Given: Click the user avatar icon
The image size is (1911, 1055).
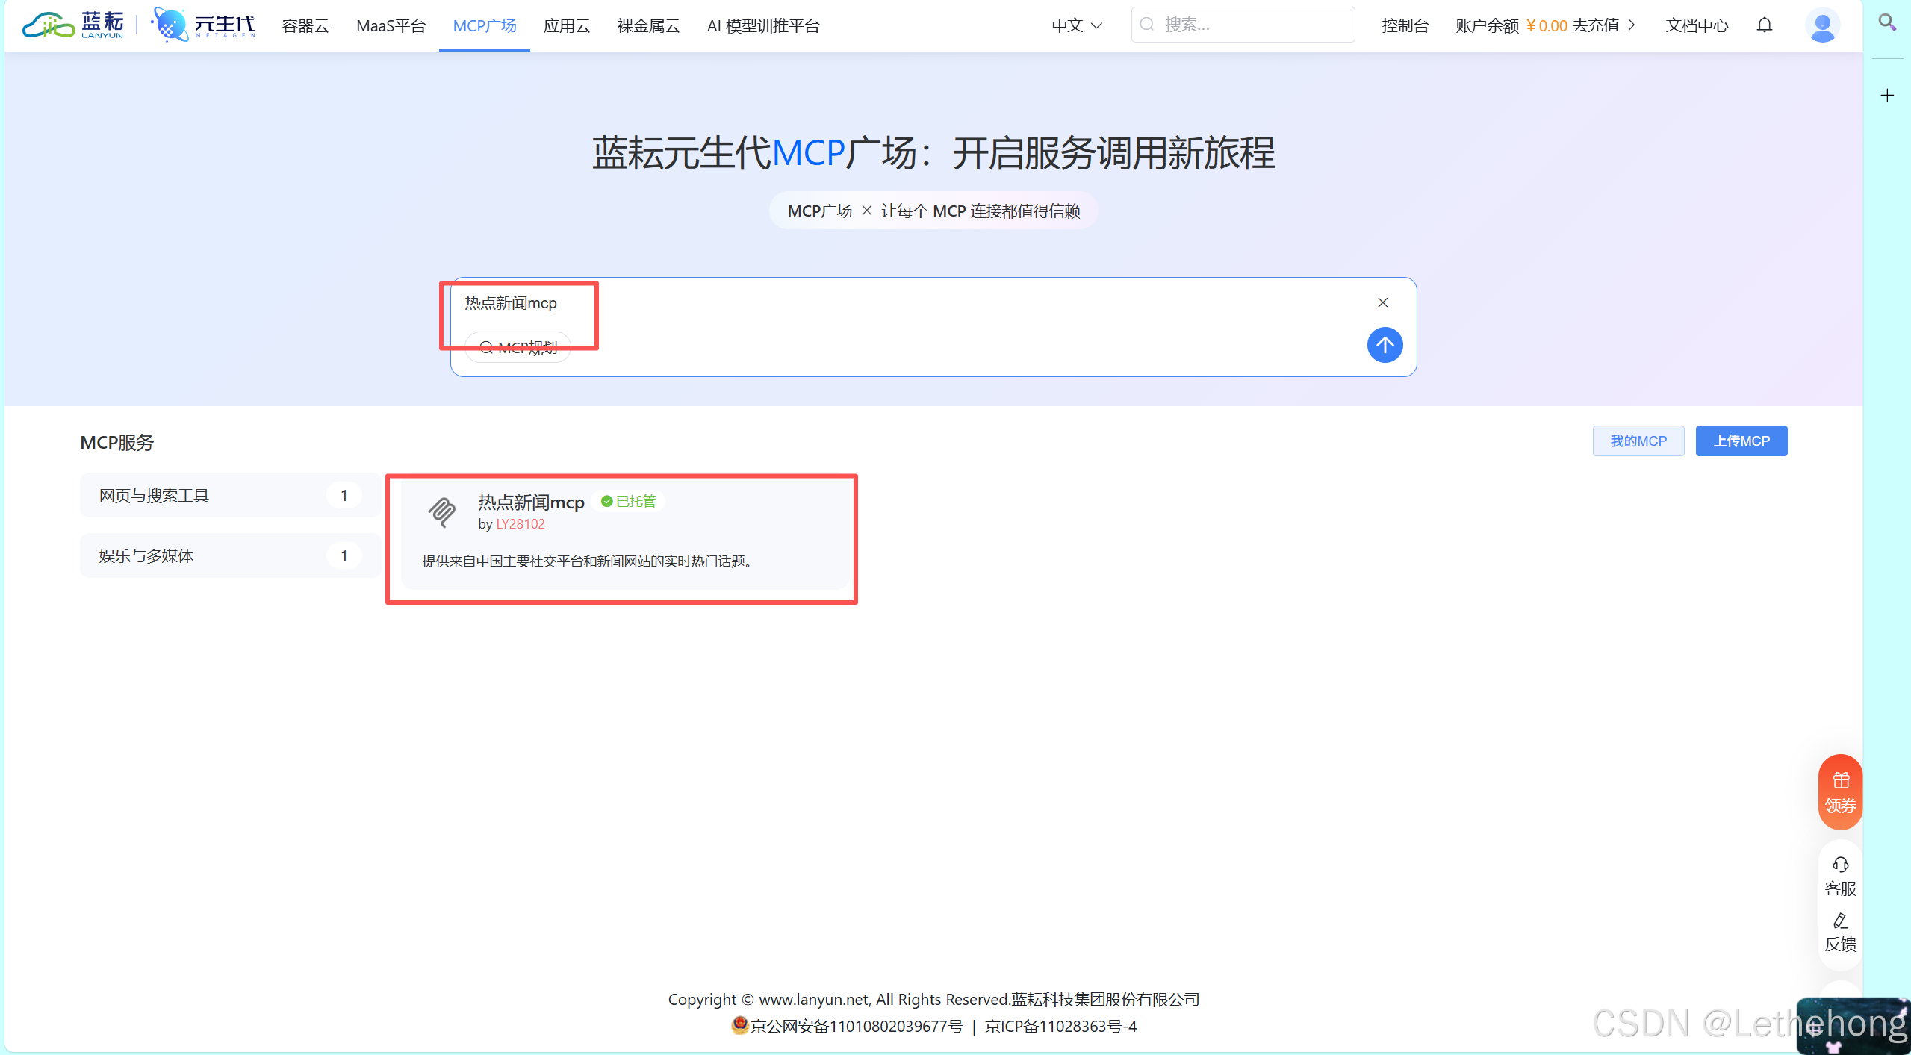Looking at the screenshot, I should 1822,25.
